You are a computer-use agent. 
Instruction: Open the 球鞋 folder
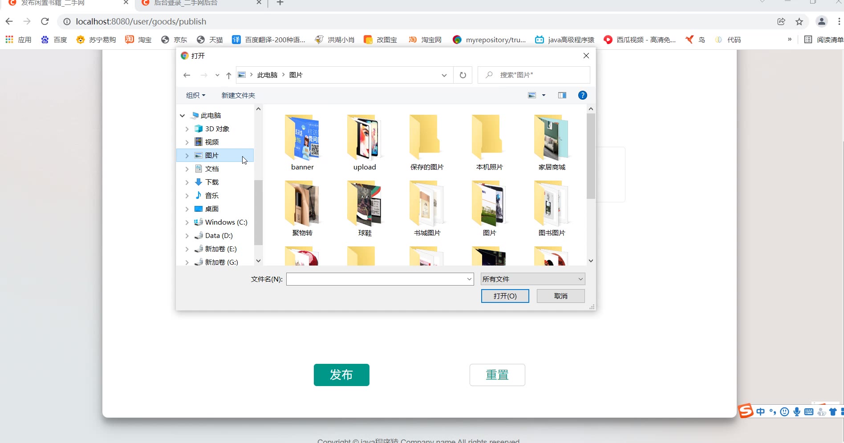coord(365,209)
